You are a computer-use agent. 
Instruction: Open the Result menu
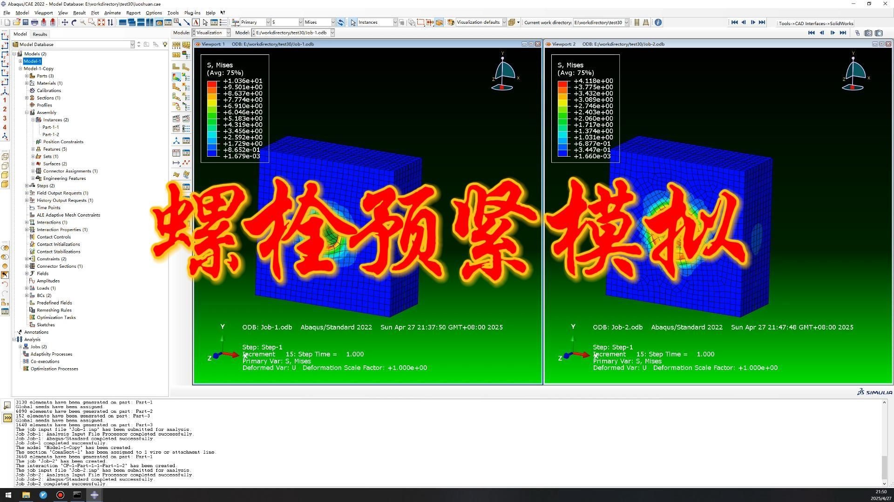(x=79, y=13)
